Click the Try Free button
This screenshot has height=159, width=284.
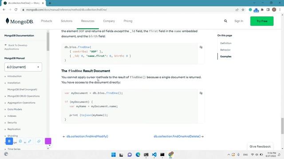pyautogui.click(x=262, y=21)
